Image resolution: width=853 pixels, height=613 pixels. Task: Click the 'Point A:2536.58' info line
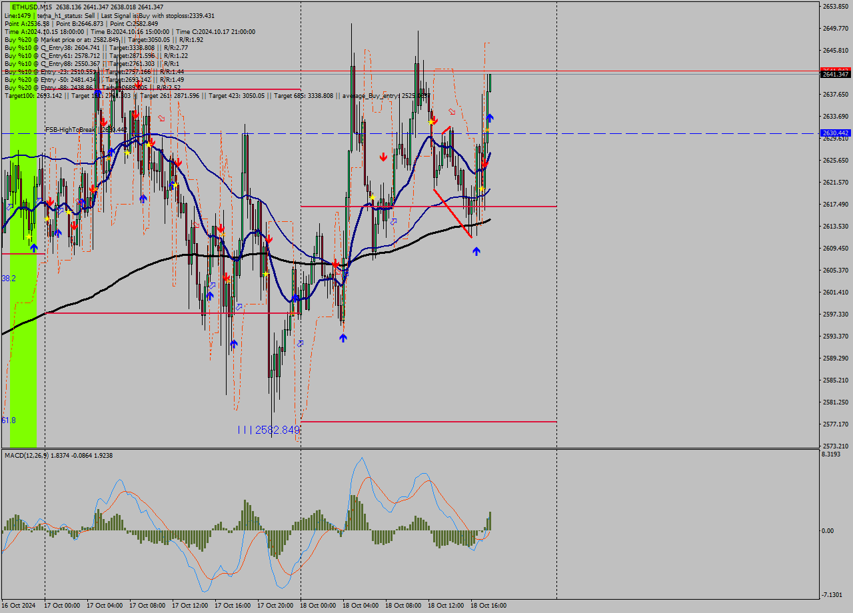(81, 23)
